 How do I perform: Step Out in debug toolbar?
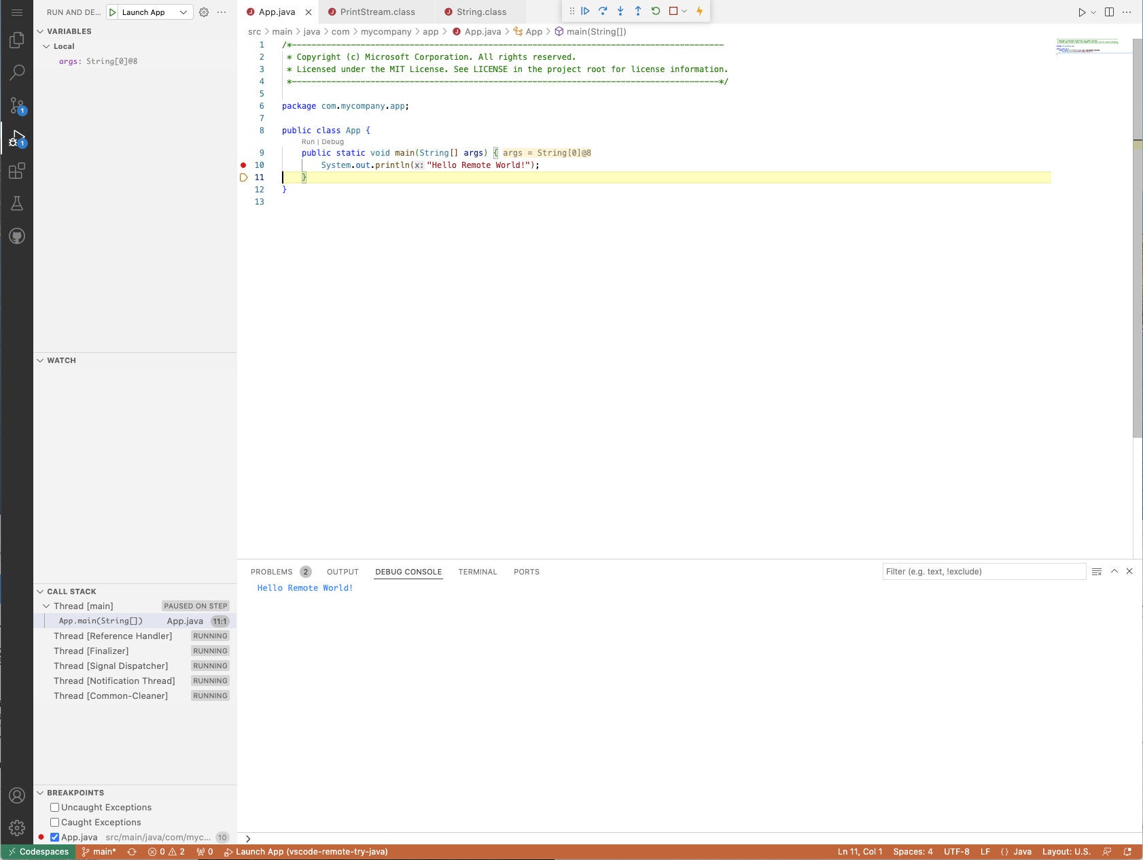pos(638,11)
